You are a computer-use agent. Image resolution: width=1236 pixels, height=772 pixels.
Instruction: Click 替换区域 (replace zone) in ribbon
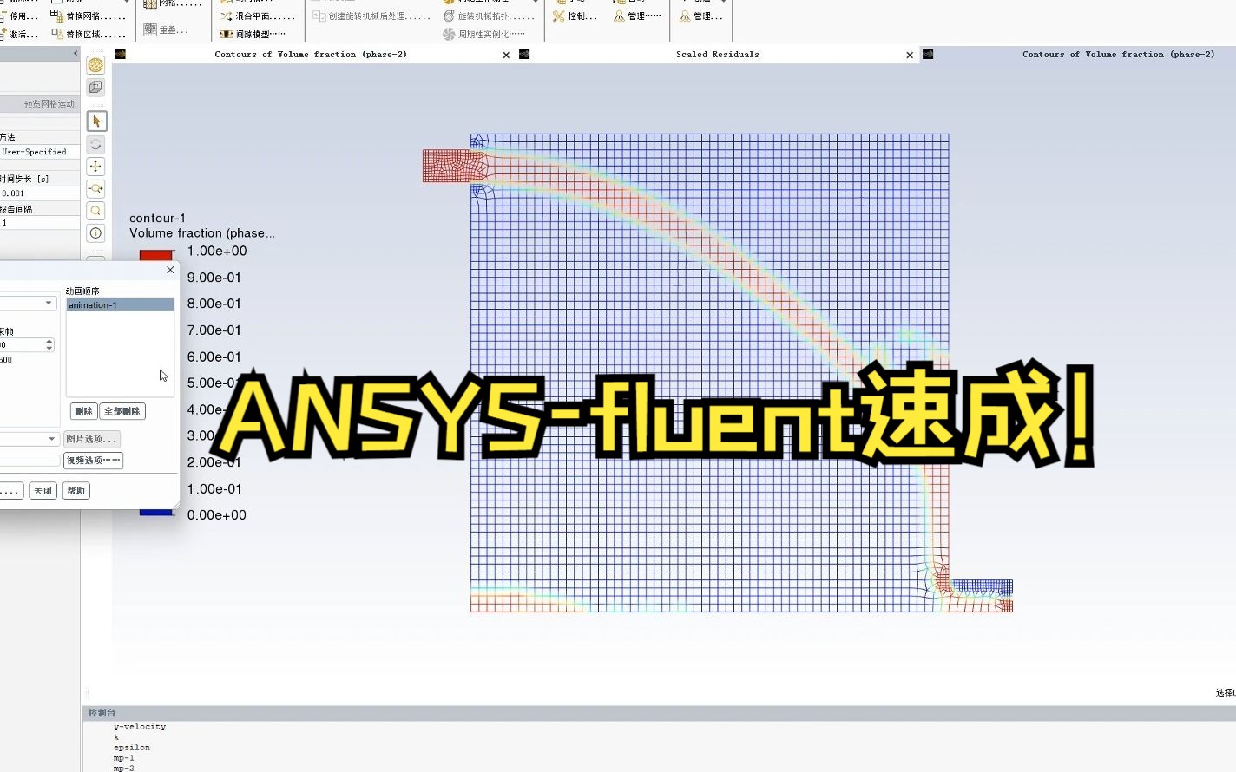(x=89, y=34)
